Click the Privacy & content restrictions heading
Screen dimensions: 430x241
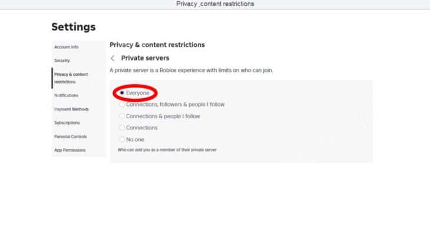click(x=157, y=45)
